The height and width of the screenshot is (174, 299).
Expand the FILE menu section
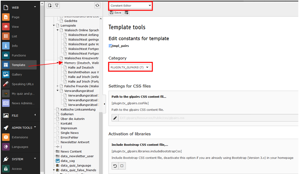click(x=35, y=115)
